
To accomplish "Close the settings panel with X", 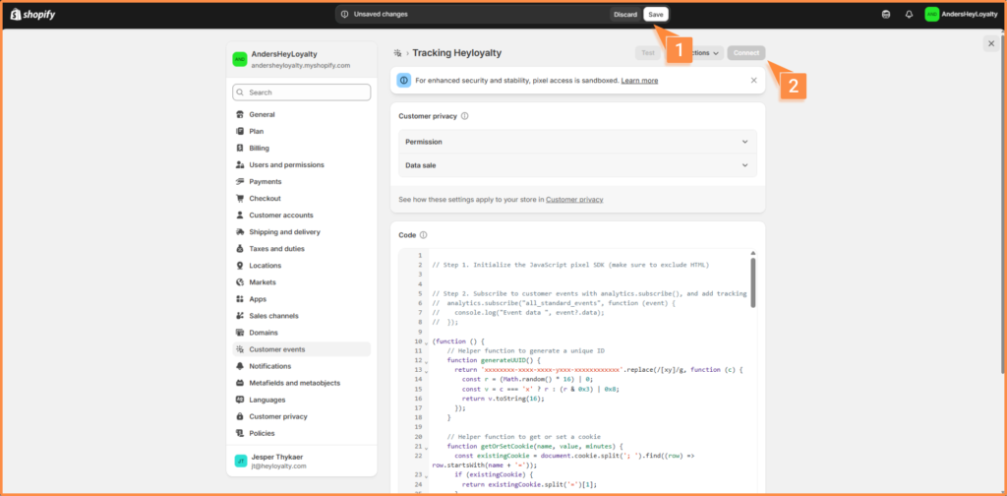I will pos(990,44).
